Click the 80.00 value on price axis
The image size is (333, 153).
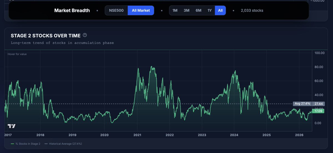click(319, 67)
